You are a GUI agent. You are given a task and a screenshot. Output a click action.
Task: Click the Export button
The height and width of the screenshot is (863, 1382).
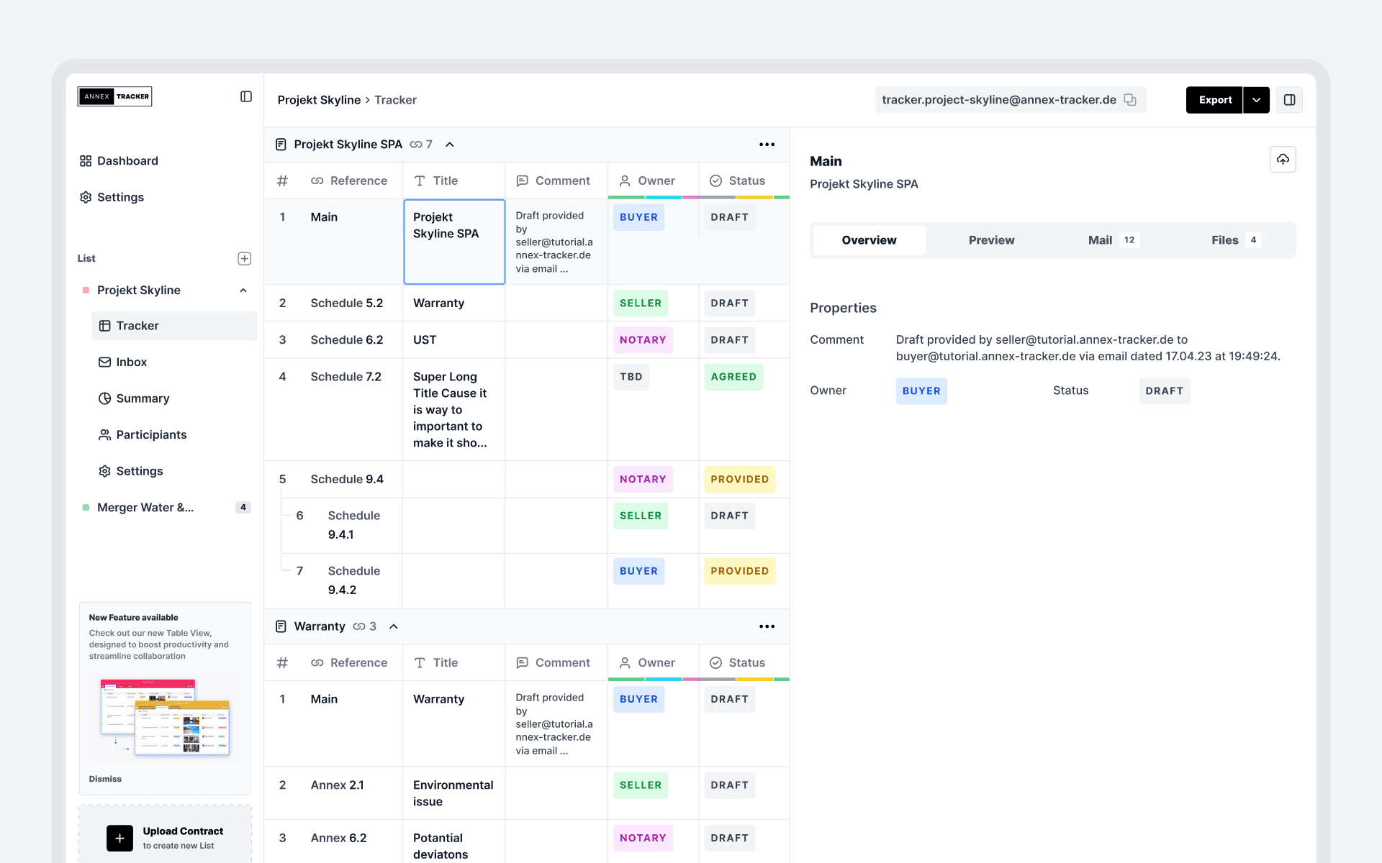(x=1214, y=100)
